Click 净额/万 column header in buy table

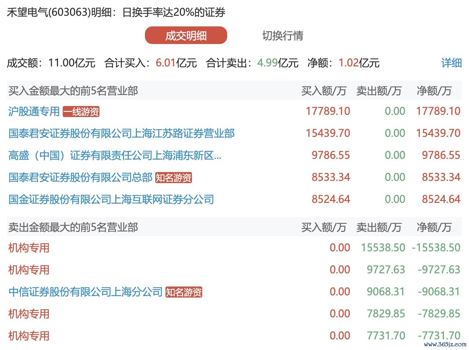coord(434,91)
